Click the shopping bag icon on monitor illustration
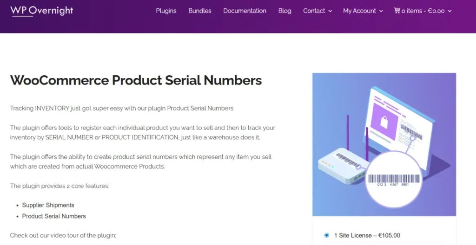 pos(384,122)
